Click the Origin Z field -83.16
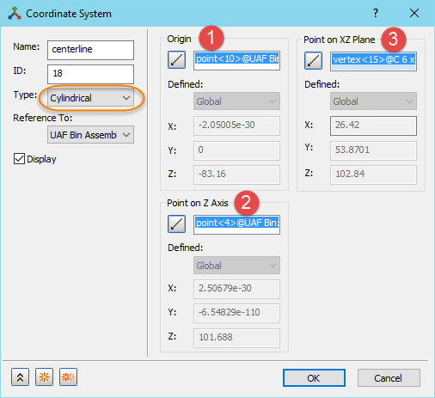The image size is (435, 398). tap(236, 175)
